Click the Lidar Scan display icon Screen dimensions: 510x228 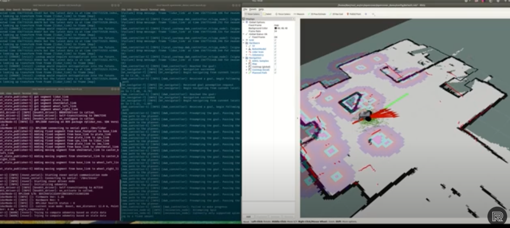(x=250, y=52)
